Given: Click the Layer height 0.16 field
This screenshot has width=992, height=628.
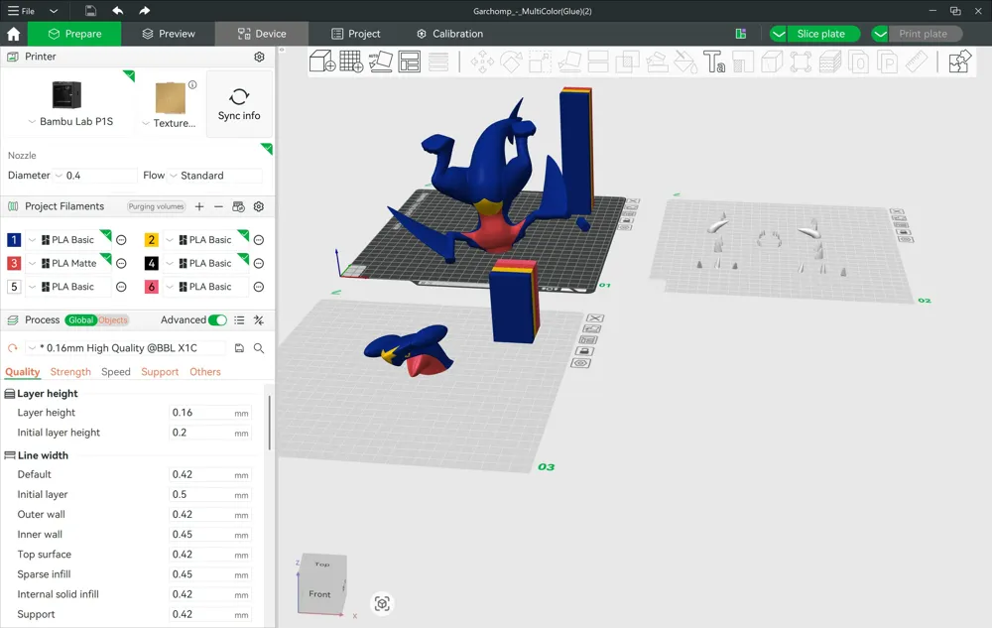Looking at the screenshot, I should tap(210, 413).
